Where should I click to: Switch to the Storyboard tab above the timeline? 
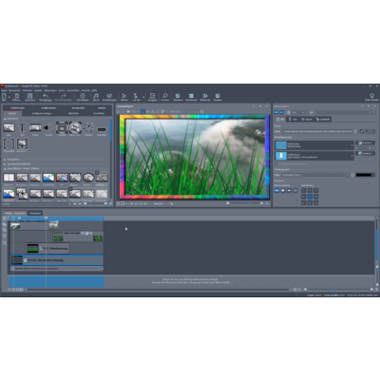point(35,213)
